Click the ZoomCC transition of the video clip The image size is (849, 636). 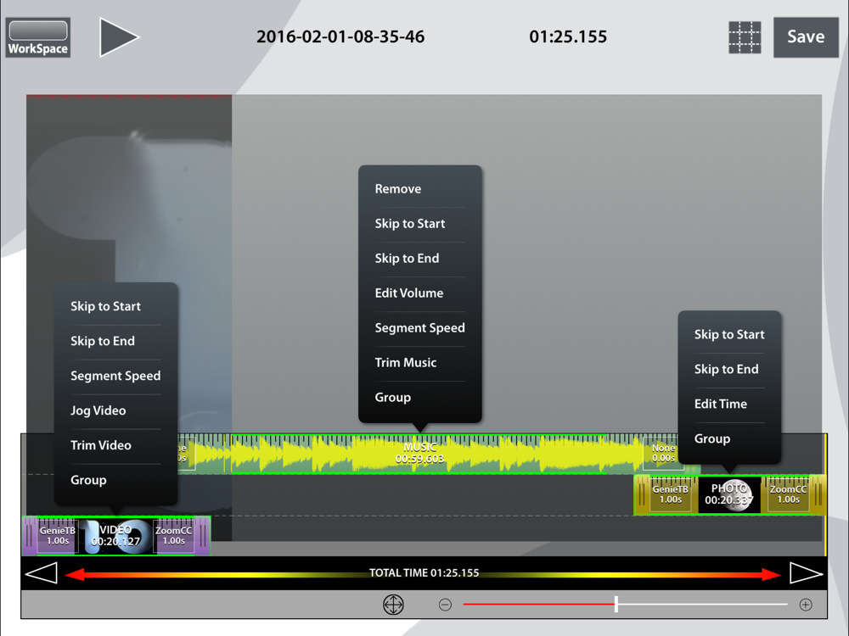point(174,535)
